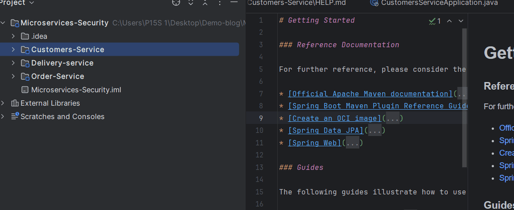Click the editor vertical scrollbar

(465, 95)
